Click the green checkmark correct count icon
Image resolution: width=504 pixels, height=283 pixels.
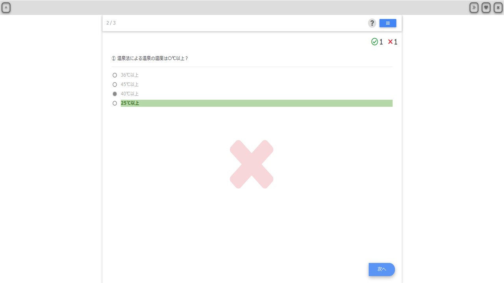(x=374, y=42)
